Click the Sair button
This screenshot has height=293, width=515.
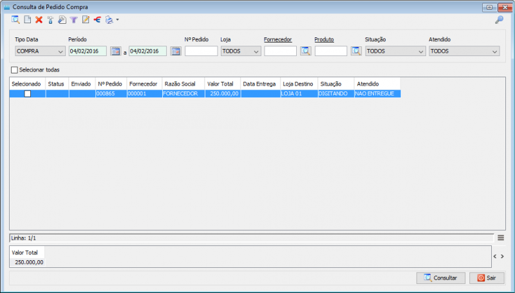487,278
